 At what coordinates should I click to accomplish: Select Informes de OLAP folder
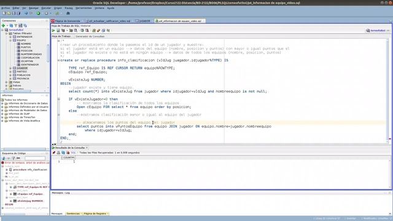point(19,114)
